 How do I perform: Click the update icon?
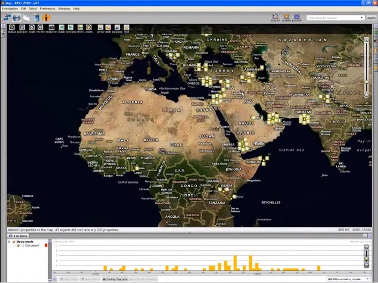pos(286,17)
